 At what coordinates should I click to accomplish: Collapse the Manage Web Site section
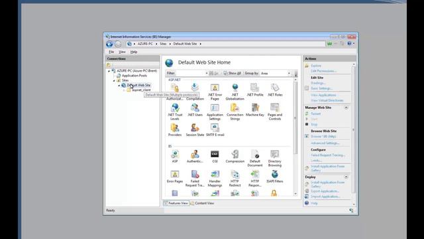[x=346, y=108]
